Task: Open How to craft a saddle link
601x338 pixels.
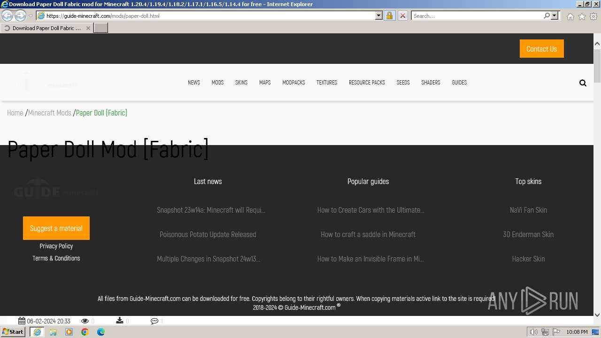Action: coord(368,234)
